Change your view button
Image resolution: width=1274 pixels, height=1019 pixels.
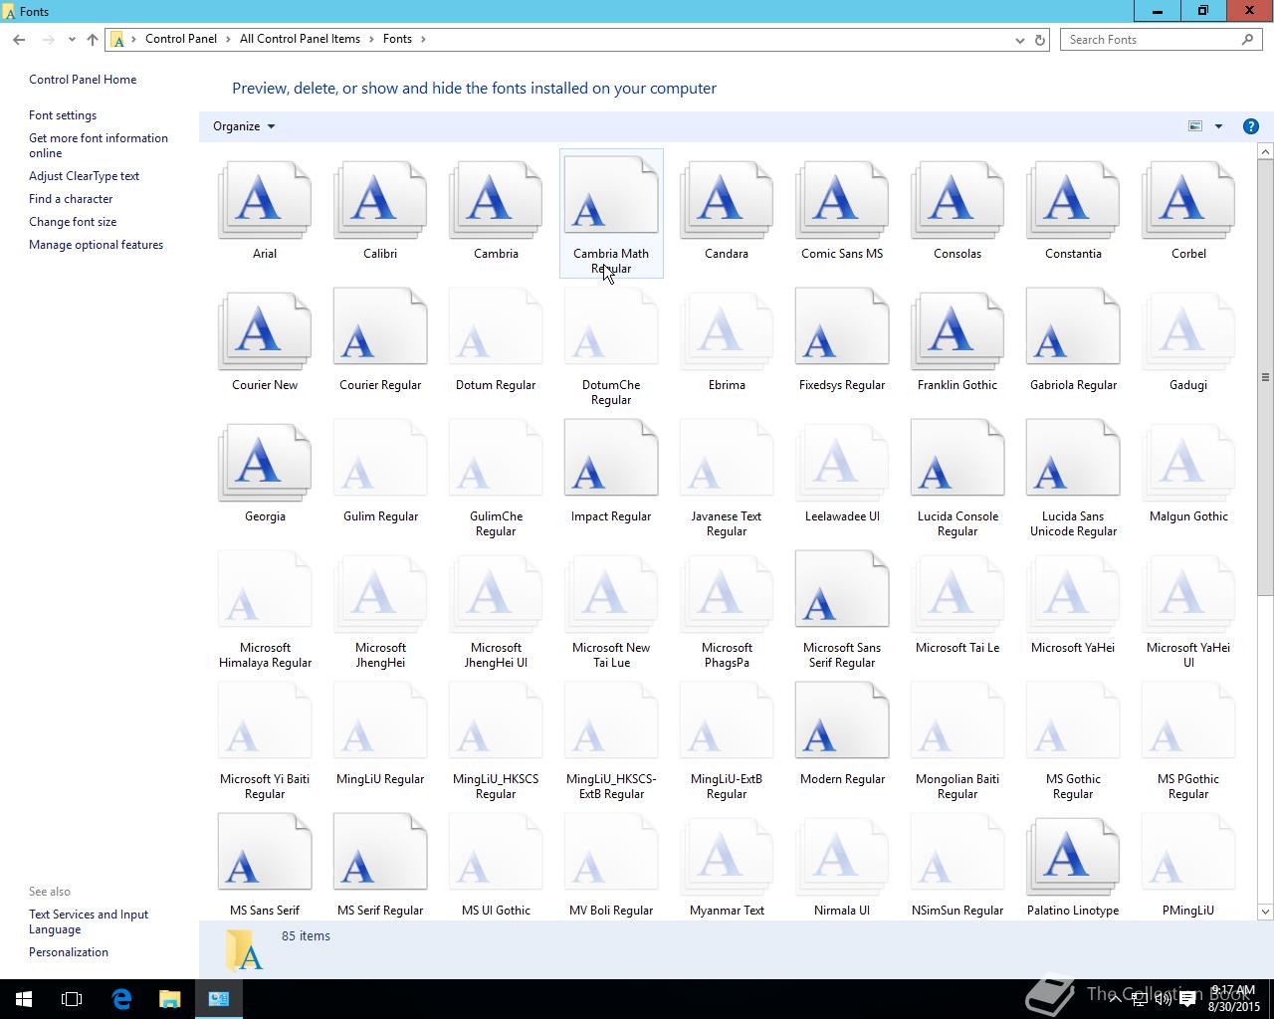point(1195,126)
